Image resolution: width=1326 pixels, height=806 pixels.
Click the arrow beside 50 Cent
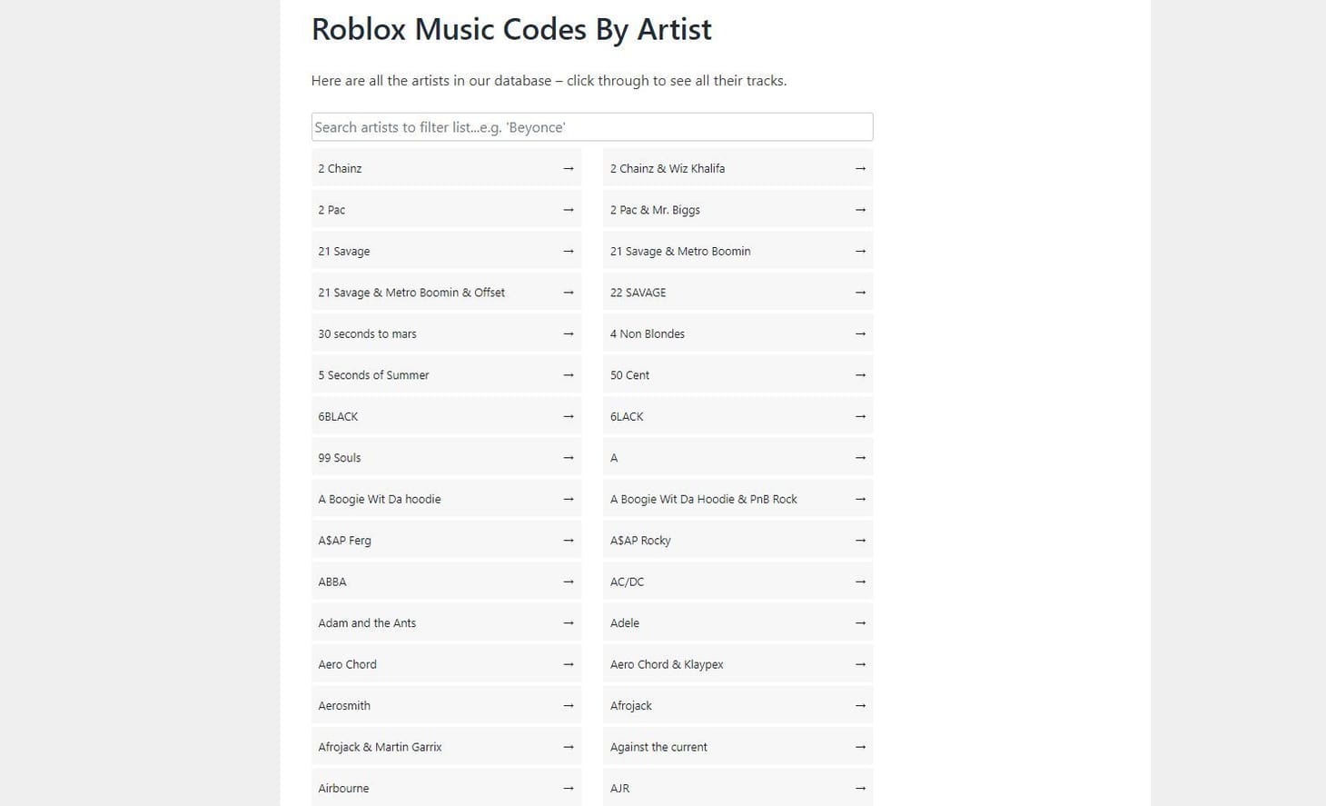coord(860,374)
